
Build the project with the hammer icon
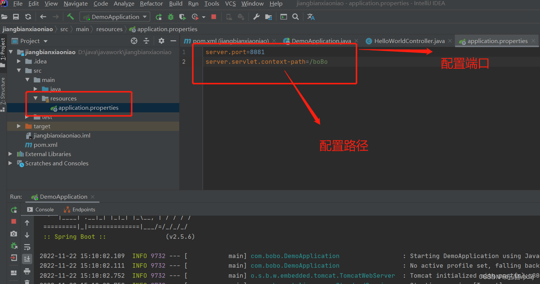pos(71,17)
